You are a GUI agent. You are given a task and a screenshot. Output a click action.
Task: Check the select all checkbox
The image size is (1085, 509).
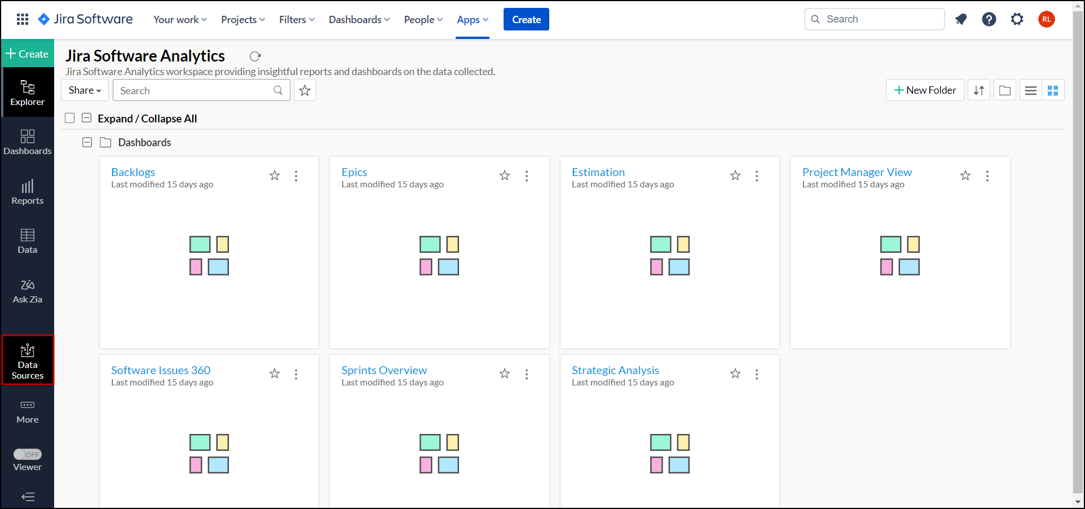coord(70,118)
